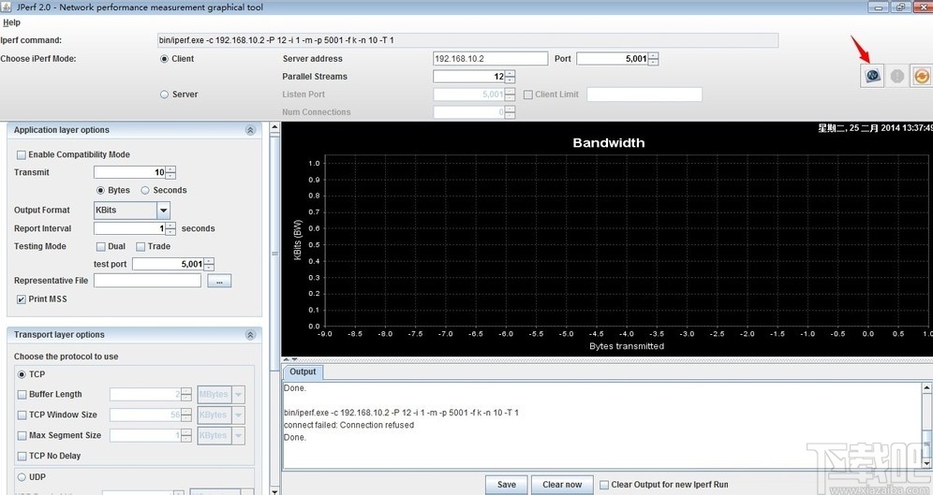Enable the TCP No Delay option

click(22, 457)
